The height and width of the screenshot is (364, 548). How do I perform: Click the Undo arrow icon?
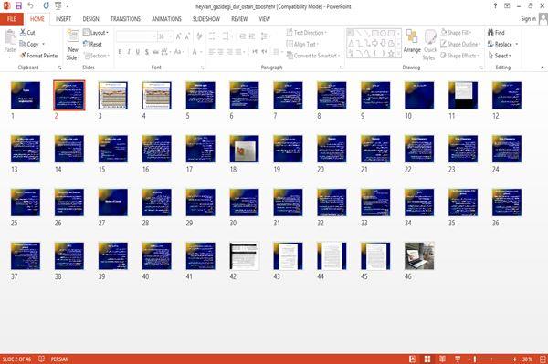(x=30, y=5)
